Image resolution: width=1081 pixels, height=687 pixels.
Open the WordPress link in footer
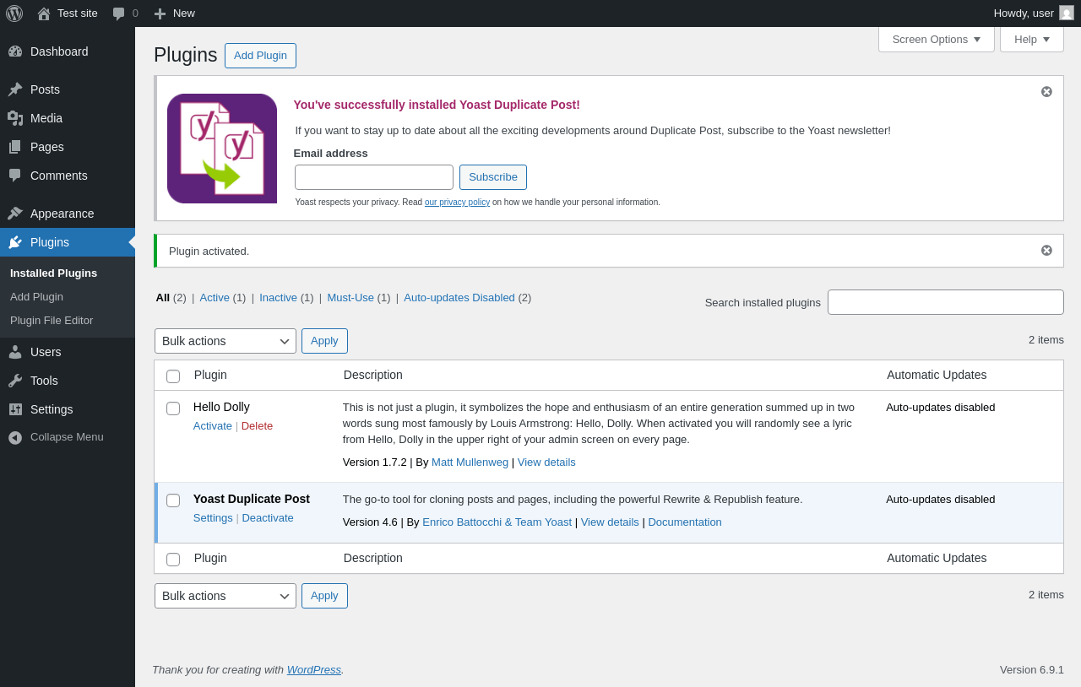click(x=314, y=670)
